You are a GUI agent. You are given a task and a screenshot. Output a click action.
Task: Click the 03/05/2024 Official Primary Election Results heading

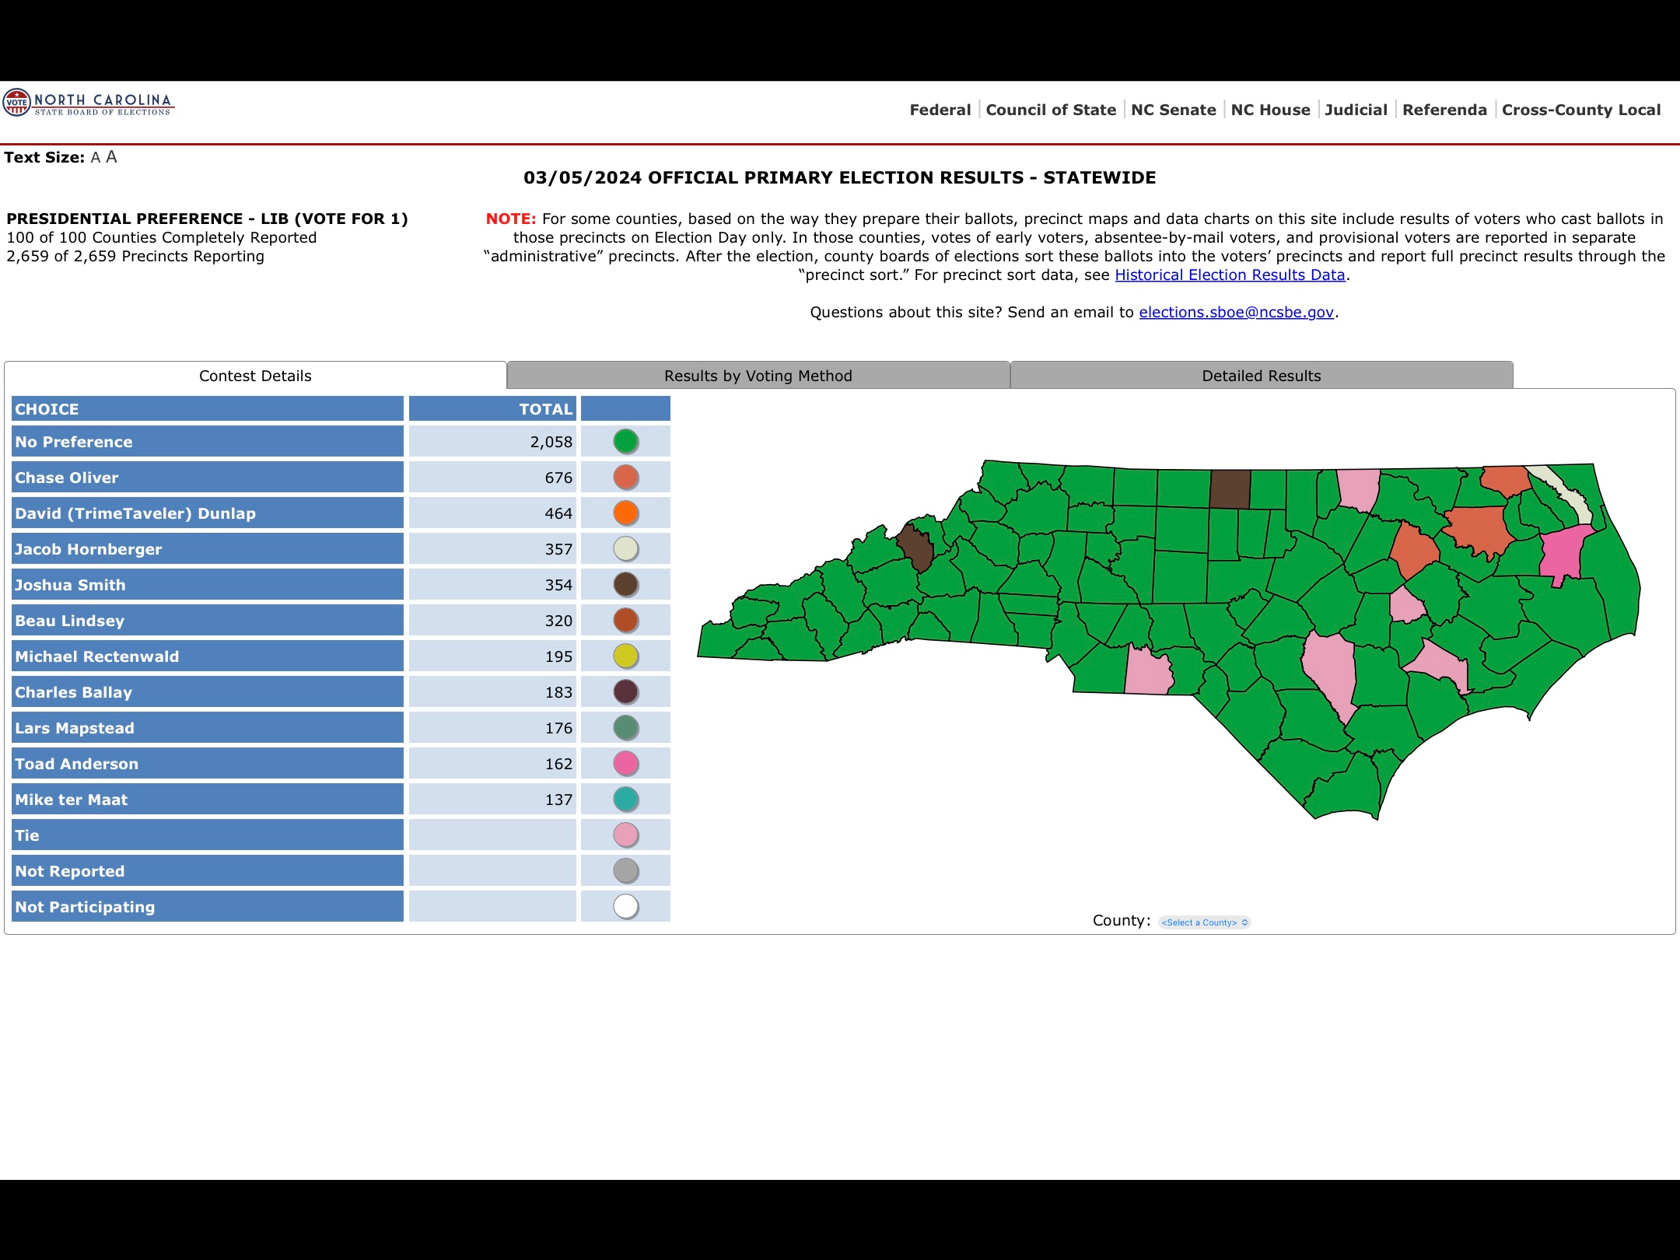pyautogui.click(x=839, y=178)
